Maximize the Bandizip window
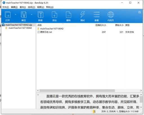The image size is (144, 115). pos(130,3)
